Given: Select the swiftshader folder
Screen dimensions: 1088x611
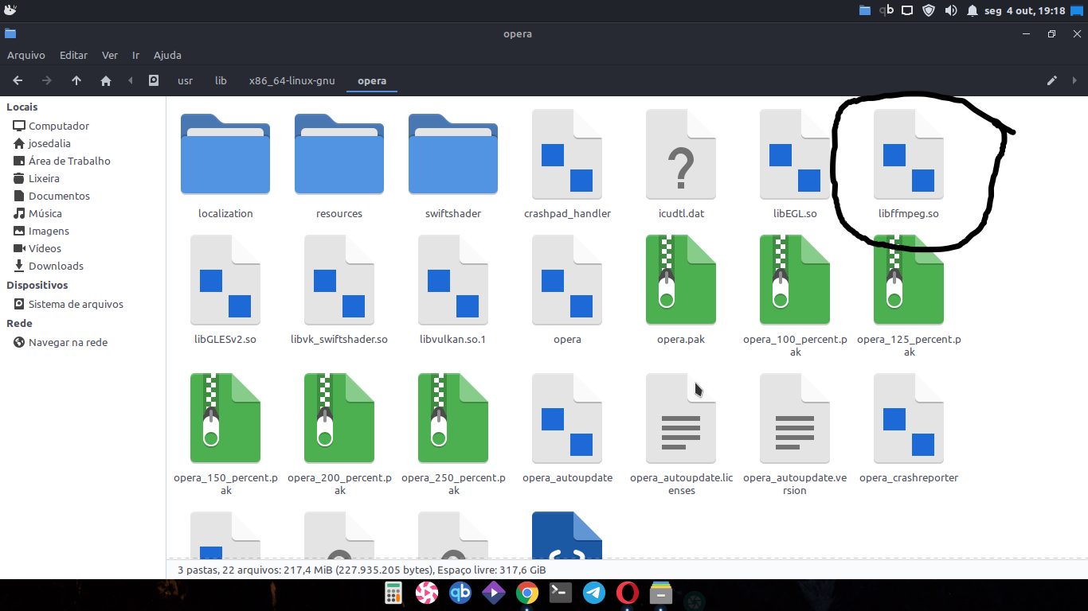Looking at the screenshot, I should 453,154.
